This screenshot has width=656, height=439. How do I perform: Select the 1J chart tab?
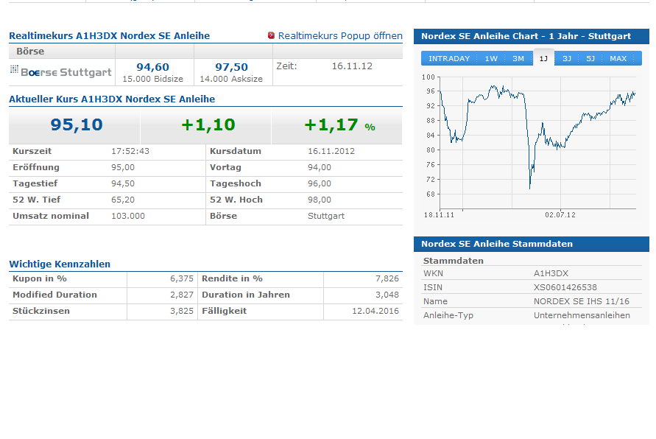click(x=543, y=58)
